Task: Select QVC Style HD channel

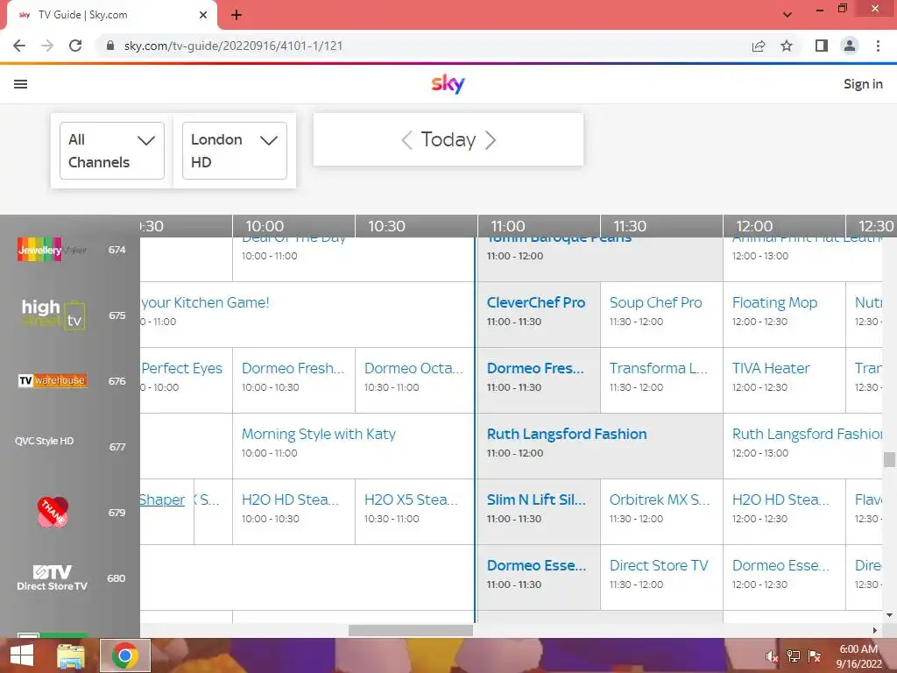Action: 45,441
